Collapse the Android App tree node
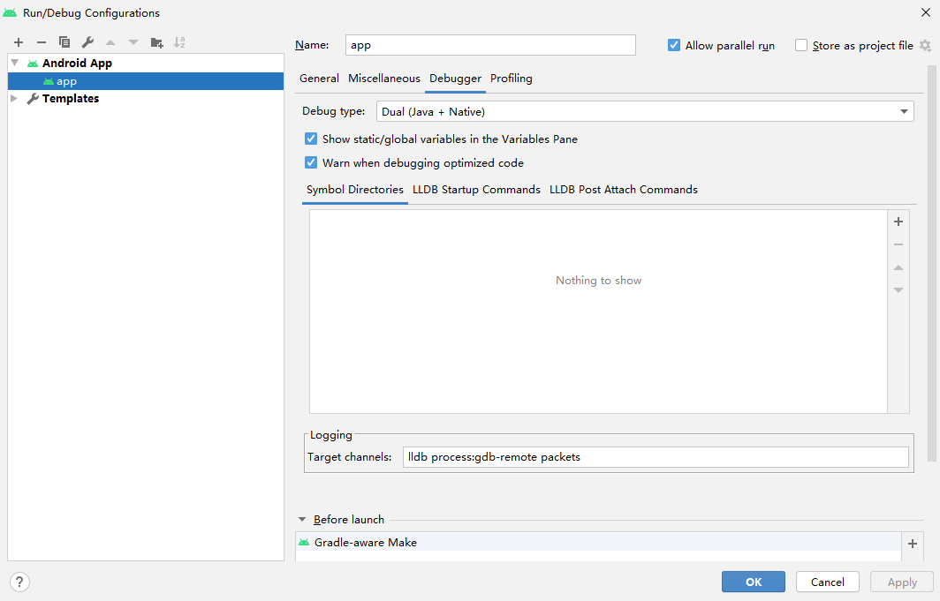 (13, 62)
